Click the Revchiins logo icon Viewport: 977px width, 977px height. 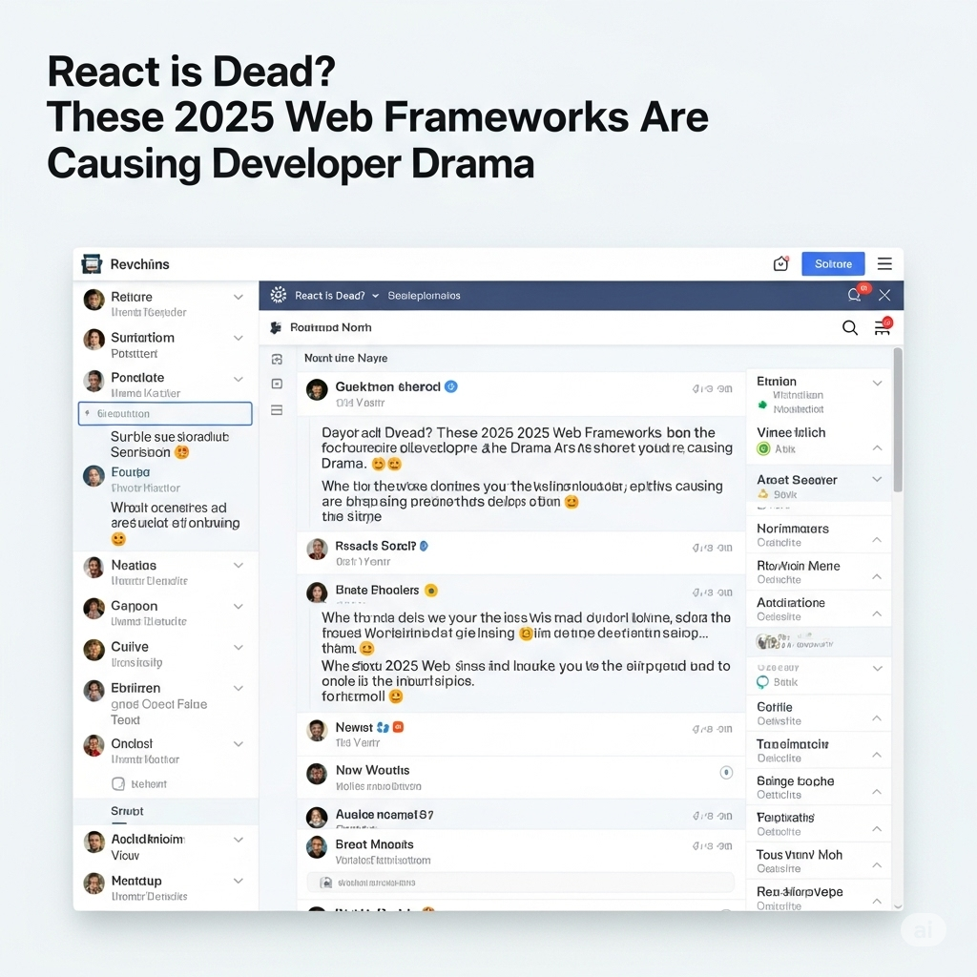[92, 263]
